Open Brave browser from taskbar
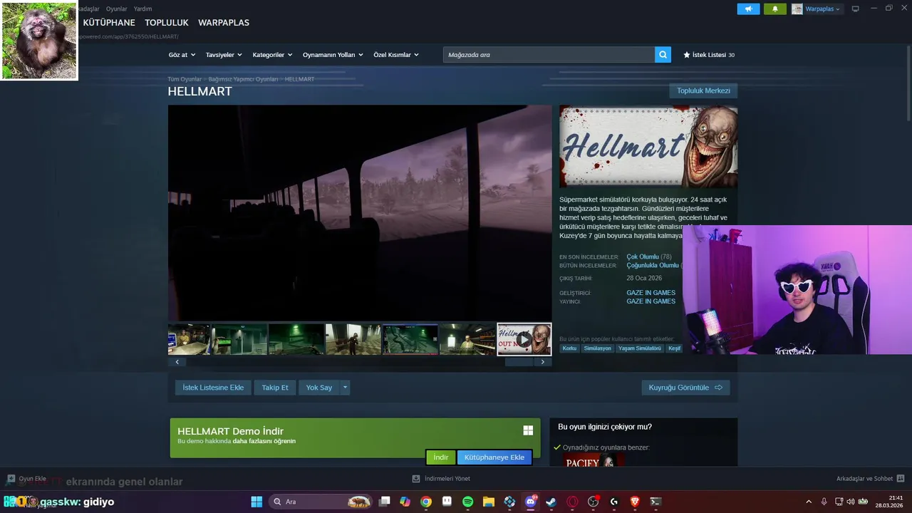Screen dimensions: 912x513 (635, 502)
